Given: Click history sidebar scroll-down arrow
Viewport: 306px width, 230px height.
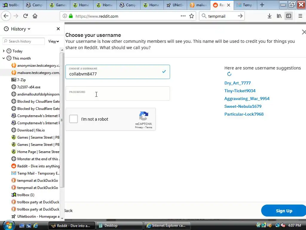Looking at the screenshot, I should click(x=62, y=218).
